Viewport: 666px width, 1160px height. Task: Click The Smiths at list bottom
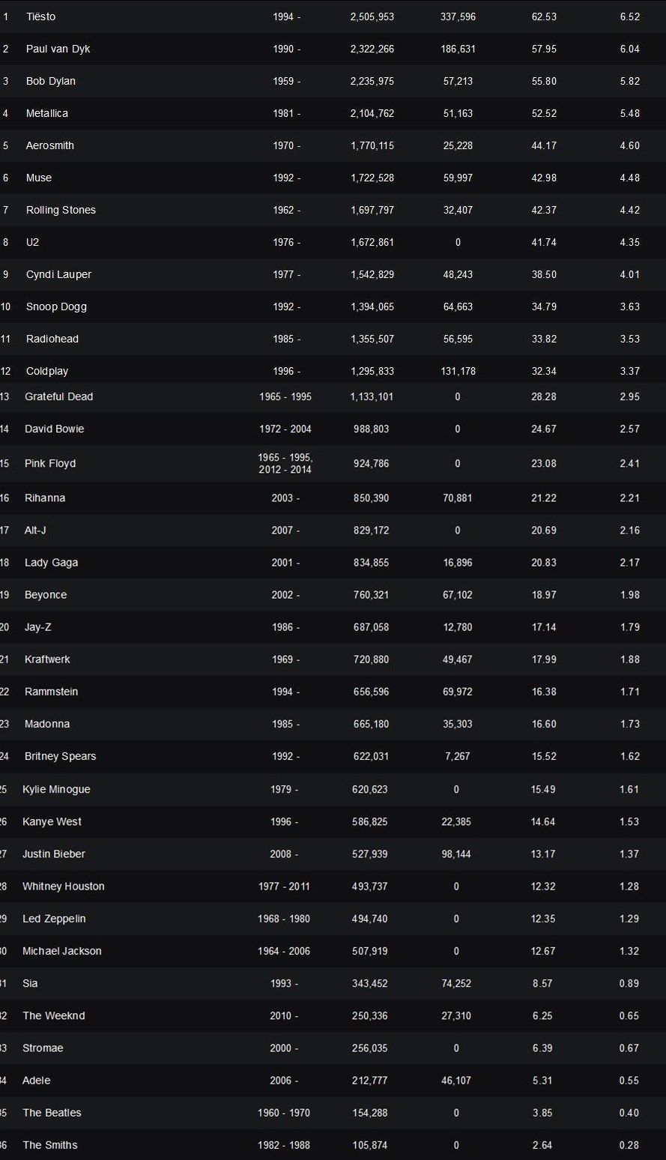49,1145
